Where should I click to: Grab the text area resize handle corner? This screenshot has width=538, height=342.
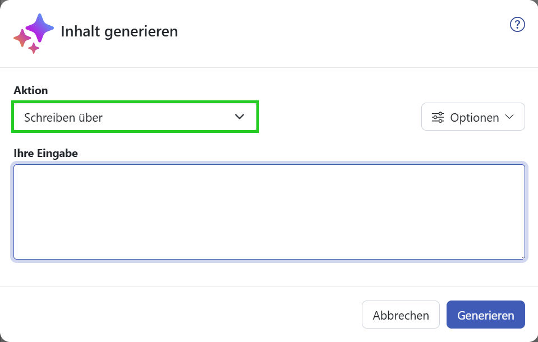(x=522, y=257)
